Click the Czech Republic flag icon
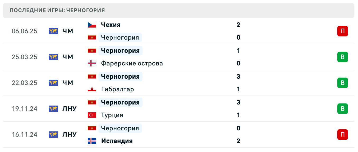This screenshot has height=152, width=358. (x=92, y=25)
